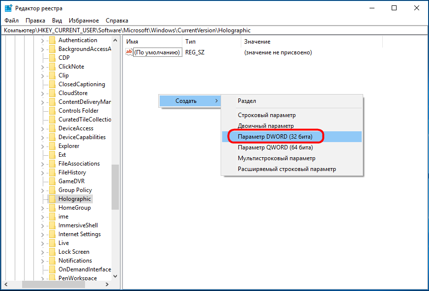Viewport: 429px width, 291px height.
Task: Click the Ext folder icon
Action: pos(52,155)
